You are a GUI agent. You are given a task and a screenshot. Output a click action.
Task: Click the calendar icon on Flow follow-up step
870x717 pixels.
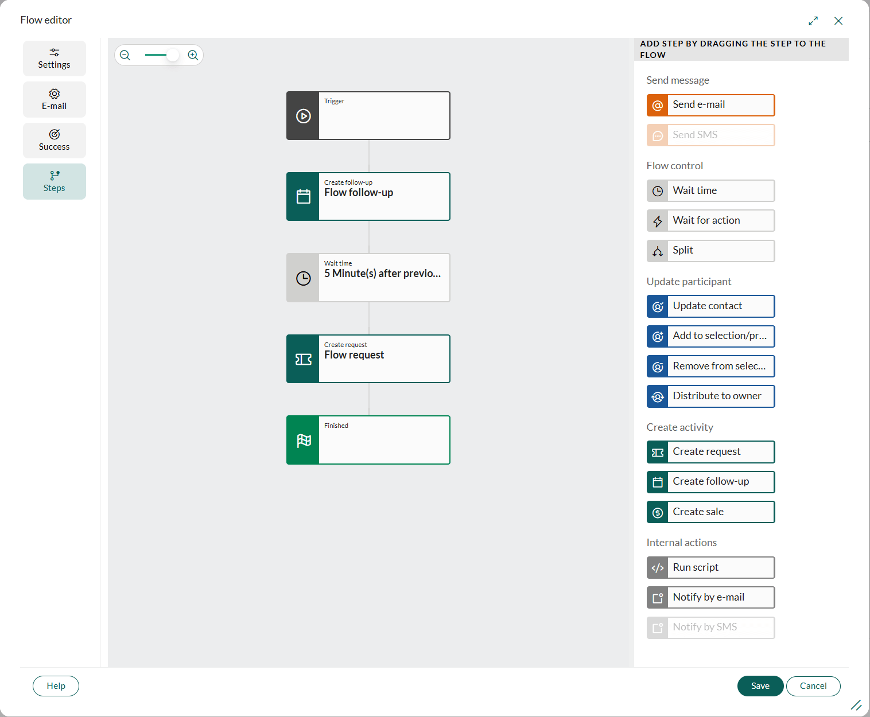click(x=303, y=197)
